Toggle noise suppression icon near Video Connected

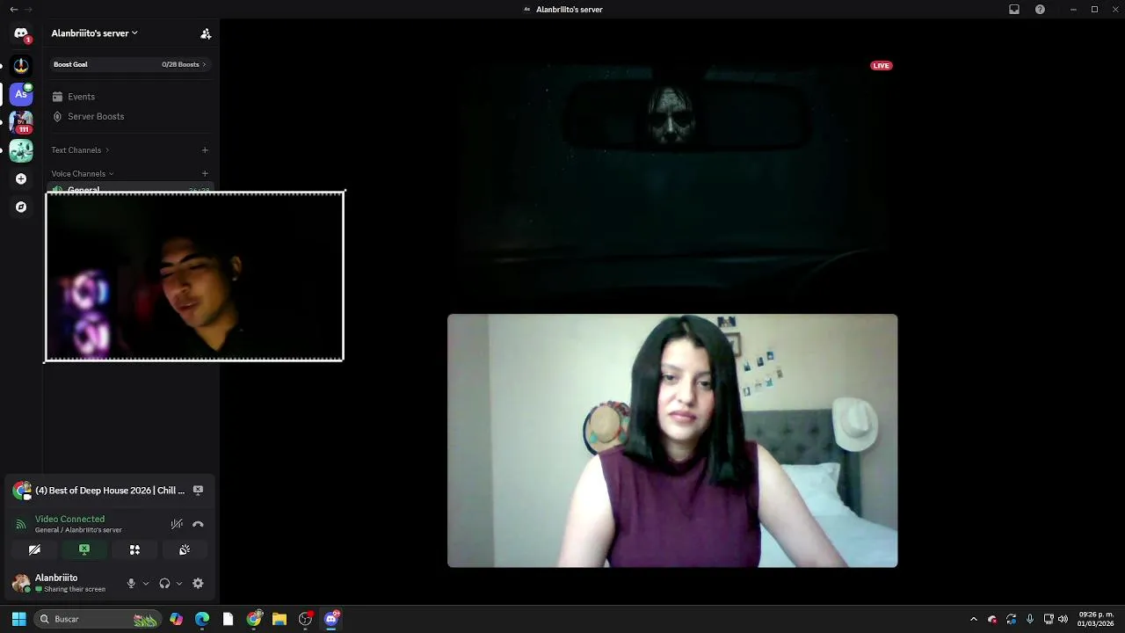tap(177, 524)
